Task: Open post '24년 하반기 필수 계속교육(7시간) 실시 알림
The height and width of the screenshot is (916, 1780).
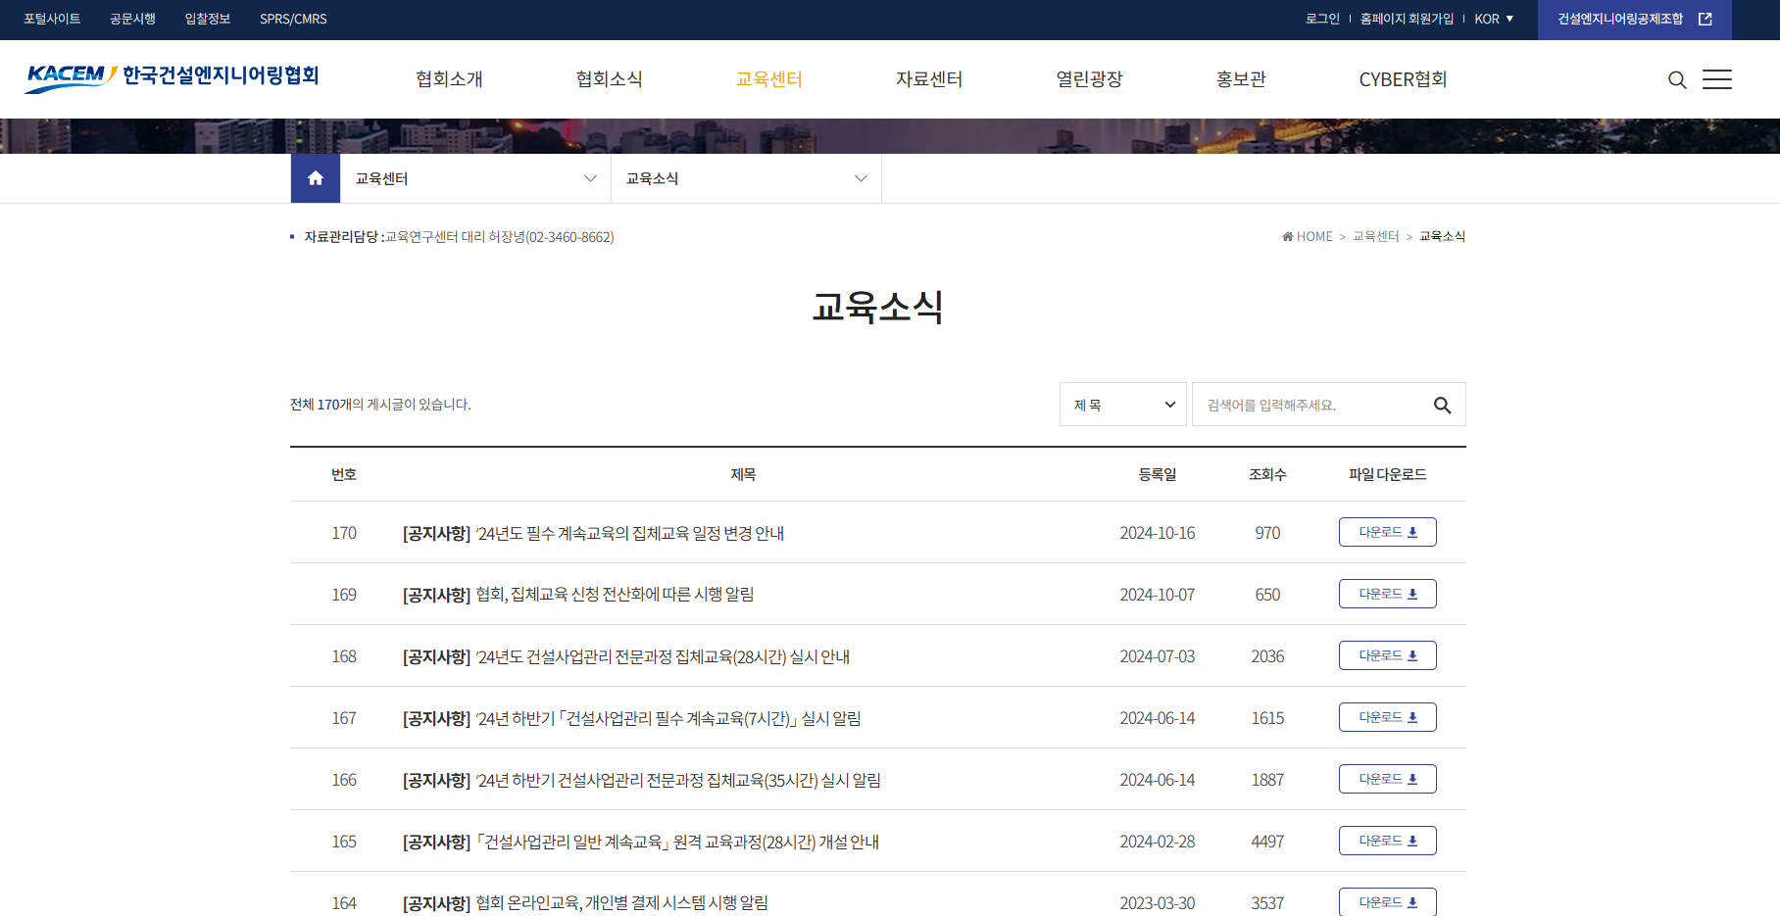Action: click(632, 718)
